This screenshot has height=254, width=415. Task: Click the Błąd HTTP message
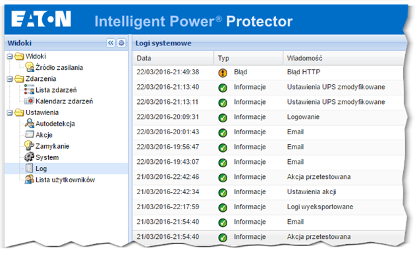[x=304, y=72]
